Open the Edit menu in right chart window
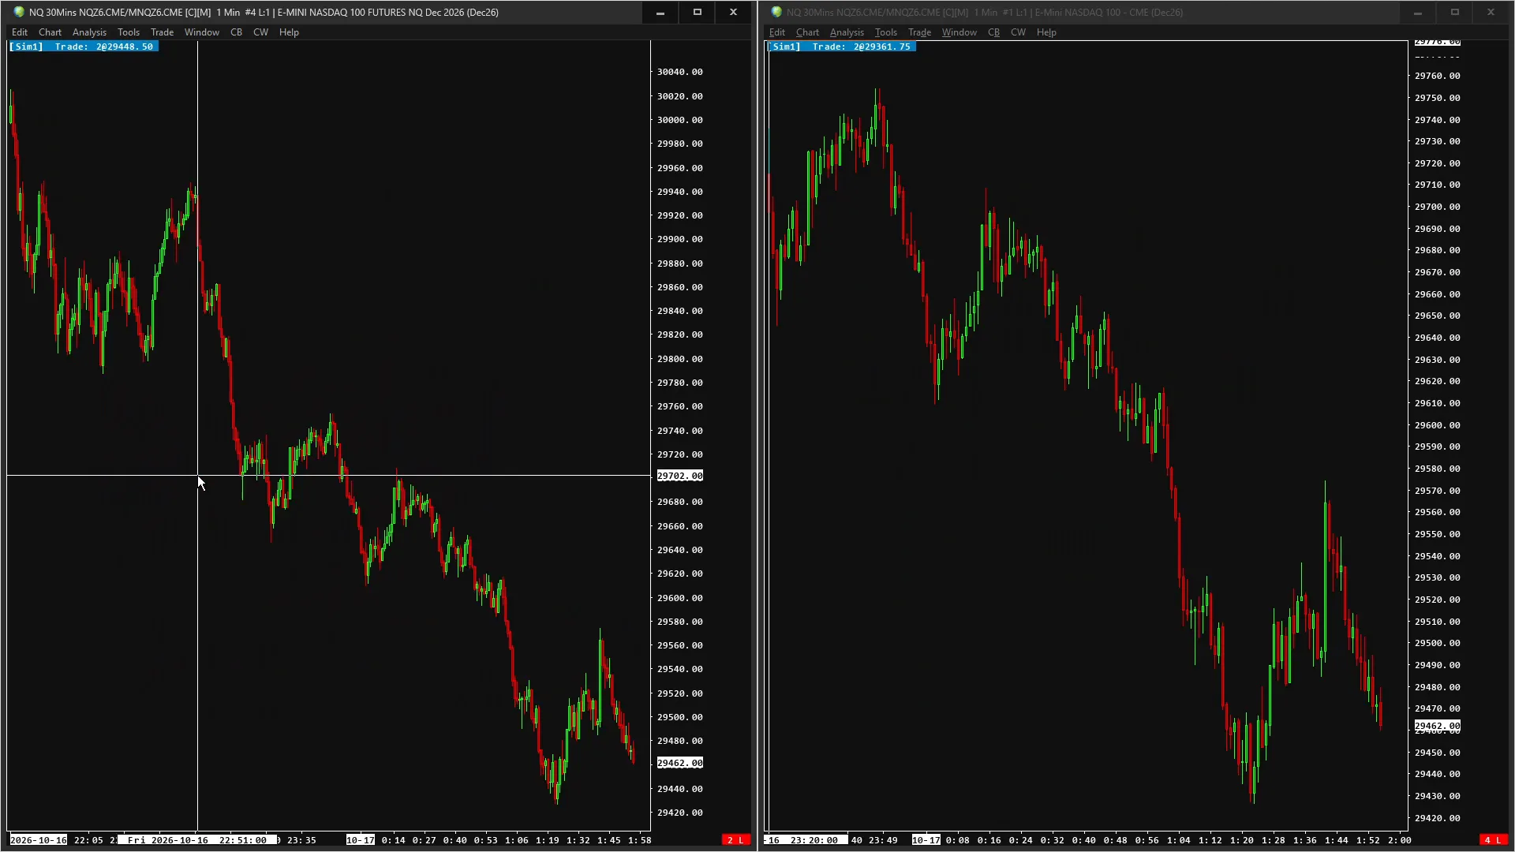The image size is (1515, 852). click(x=777, y=32)
